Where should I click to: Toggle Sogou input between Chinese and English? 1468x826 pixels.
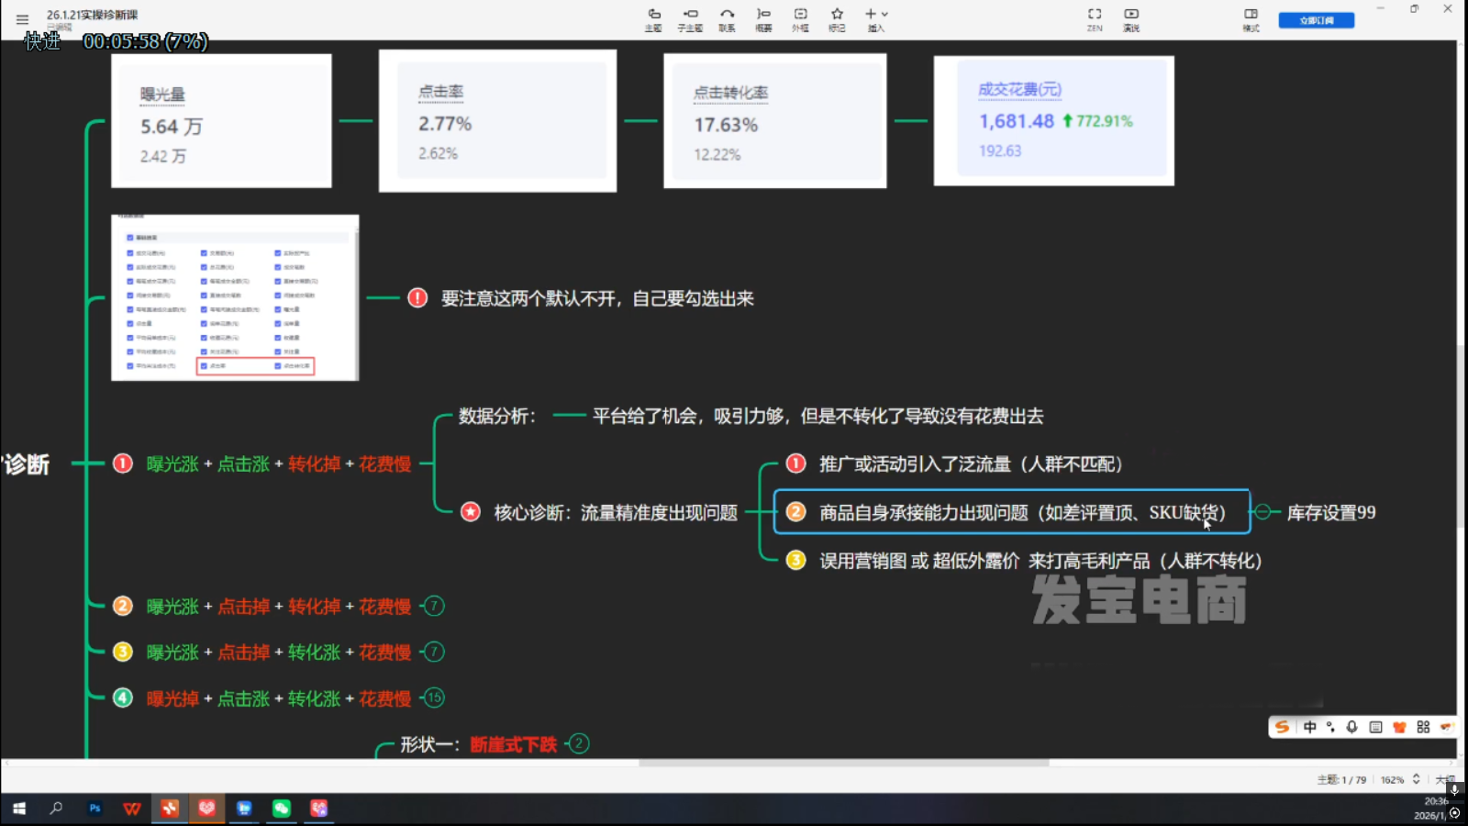[1310, 727]
